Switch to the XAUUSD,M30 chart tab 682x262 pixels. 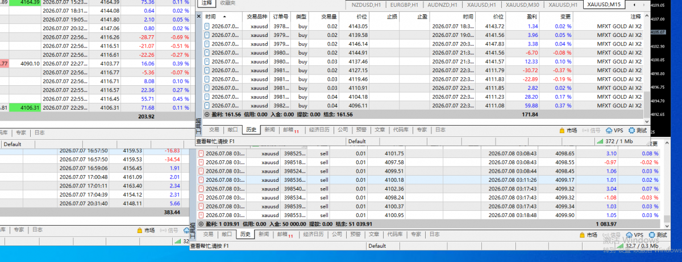click(523, 4)
